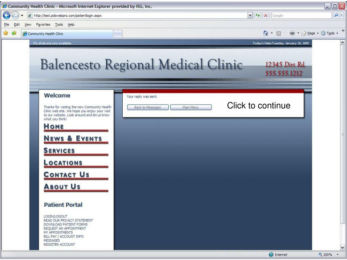Click the scrollbar down arrow
347x260 pixels.
pos(343,247)
